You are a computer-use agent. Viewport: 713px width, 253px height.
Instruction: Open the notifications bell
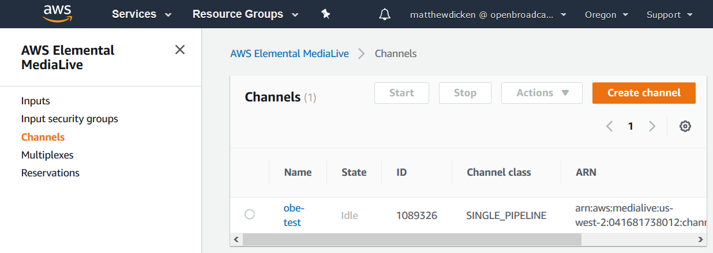[385, 14]
